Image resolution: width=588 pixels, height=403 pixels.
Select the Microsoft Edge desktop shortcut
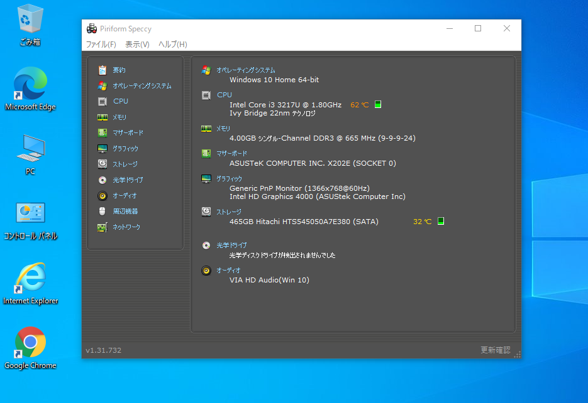pyautogui.click(x=30, y=89)
